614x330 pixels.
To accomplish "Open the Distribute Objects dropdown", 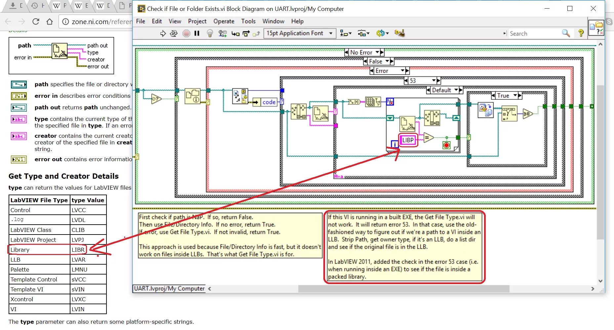I will click(x=364, y=33).
